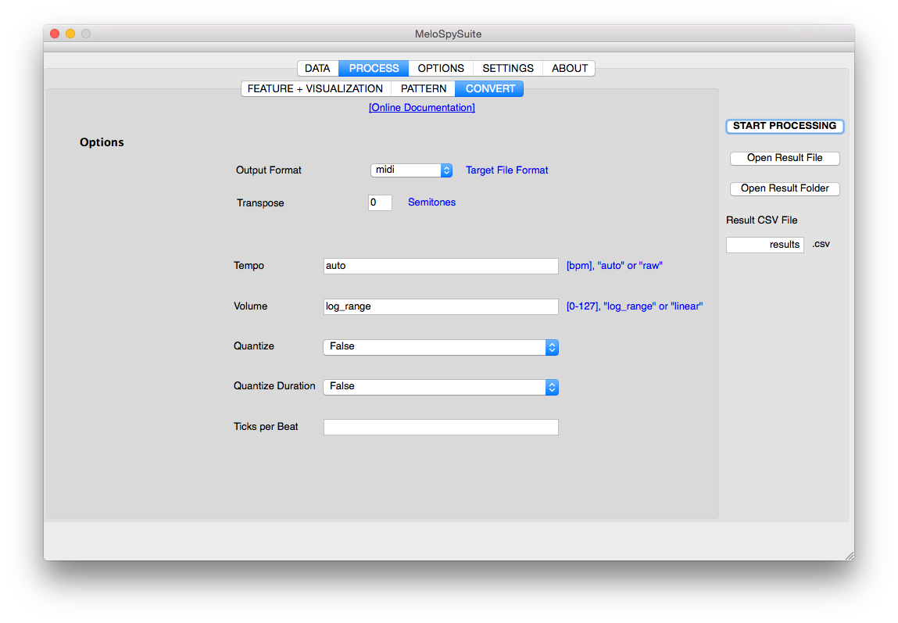Expand the Quantize dropdown
This screenshot has width=898, height=623.
[x=441, y=347]
